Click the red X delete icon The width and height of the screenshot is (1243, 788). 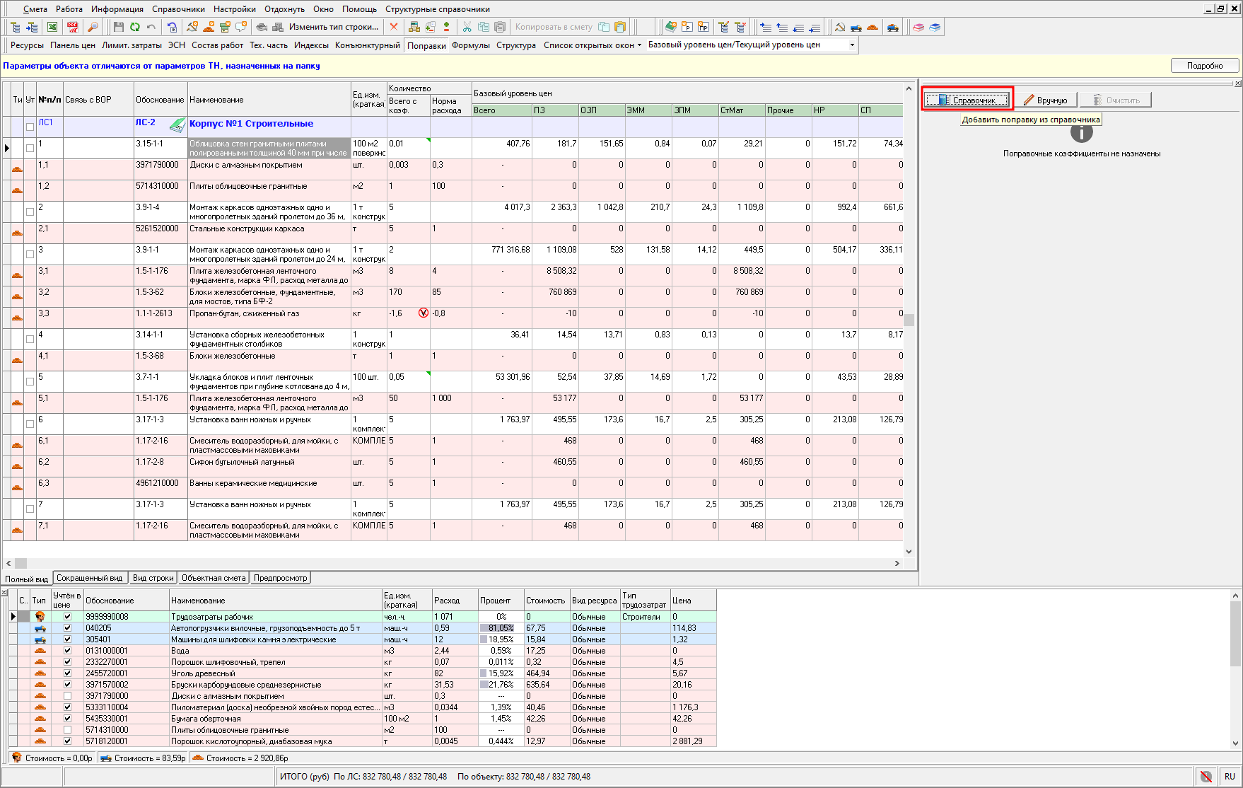point(394,27)
